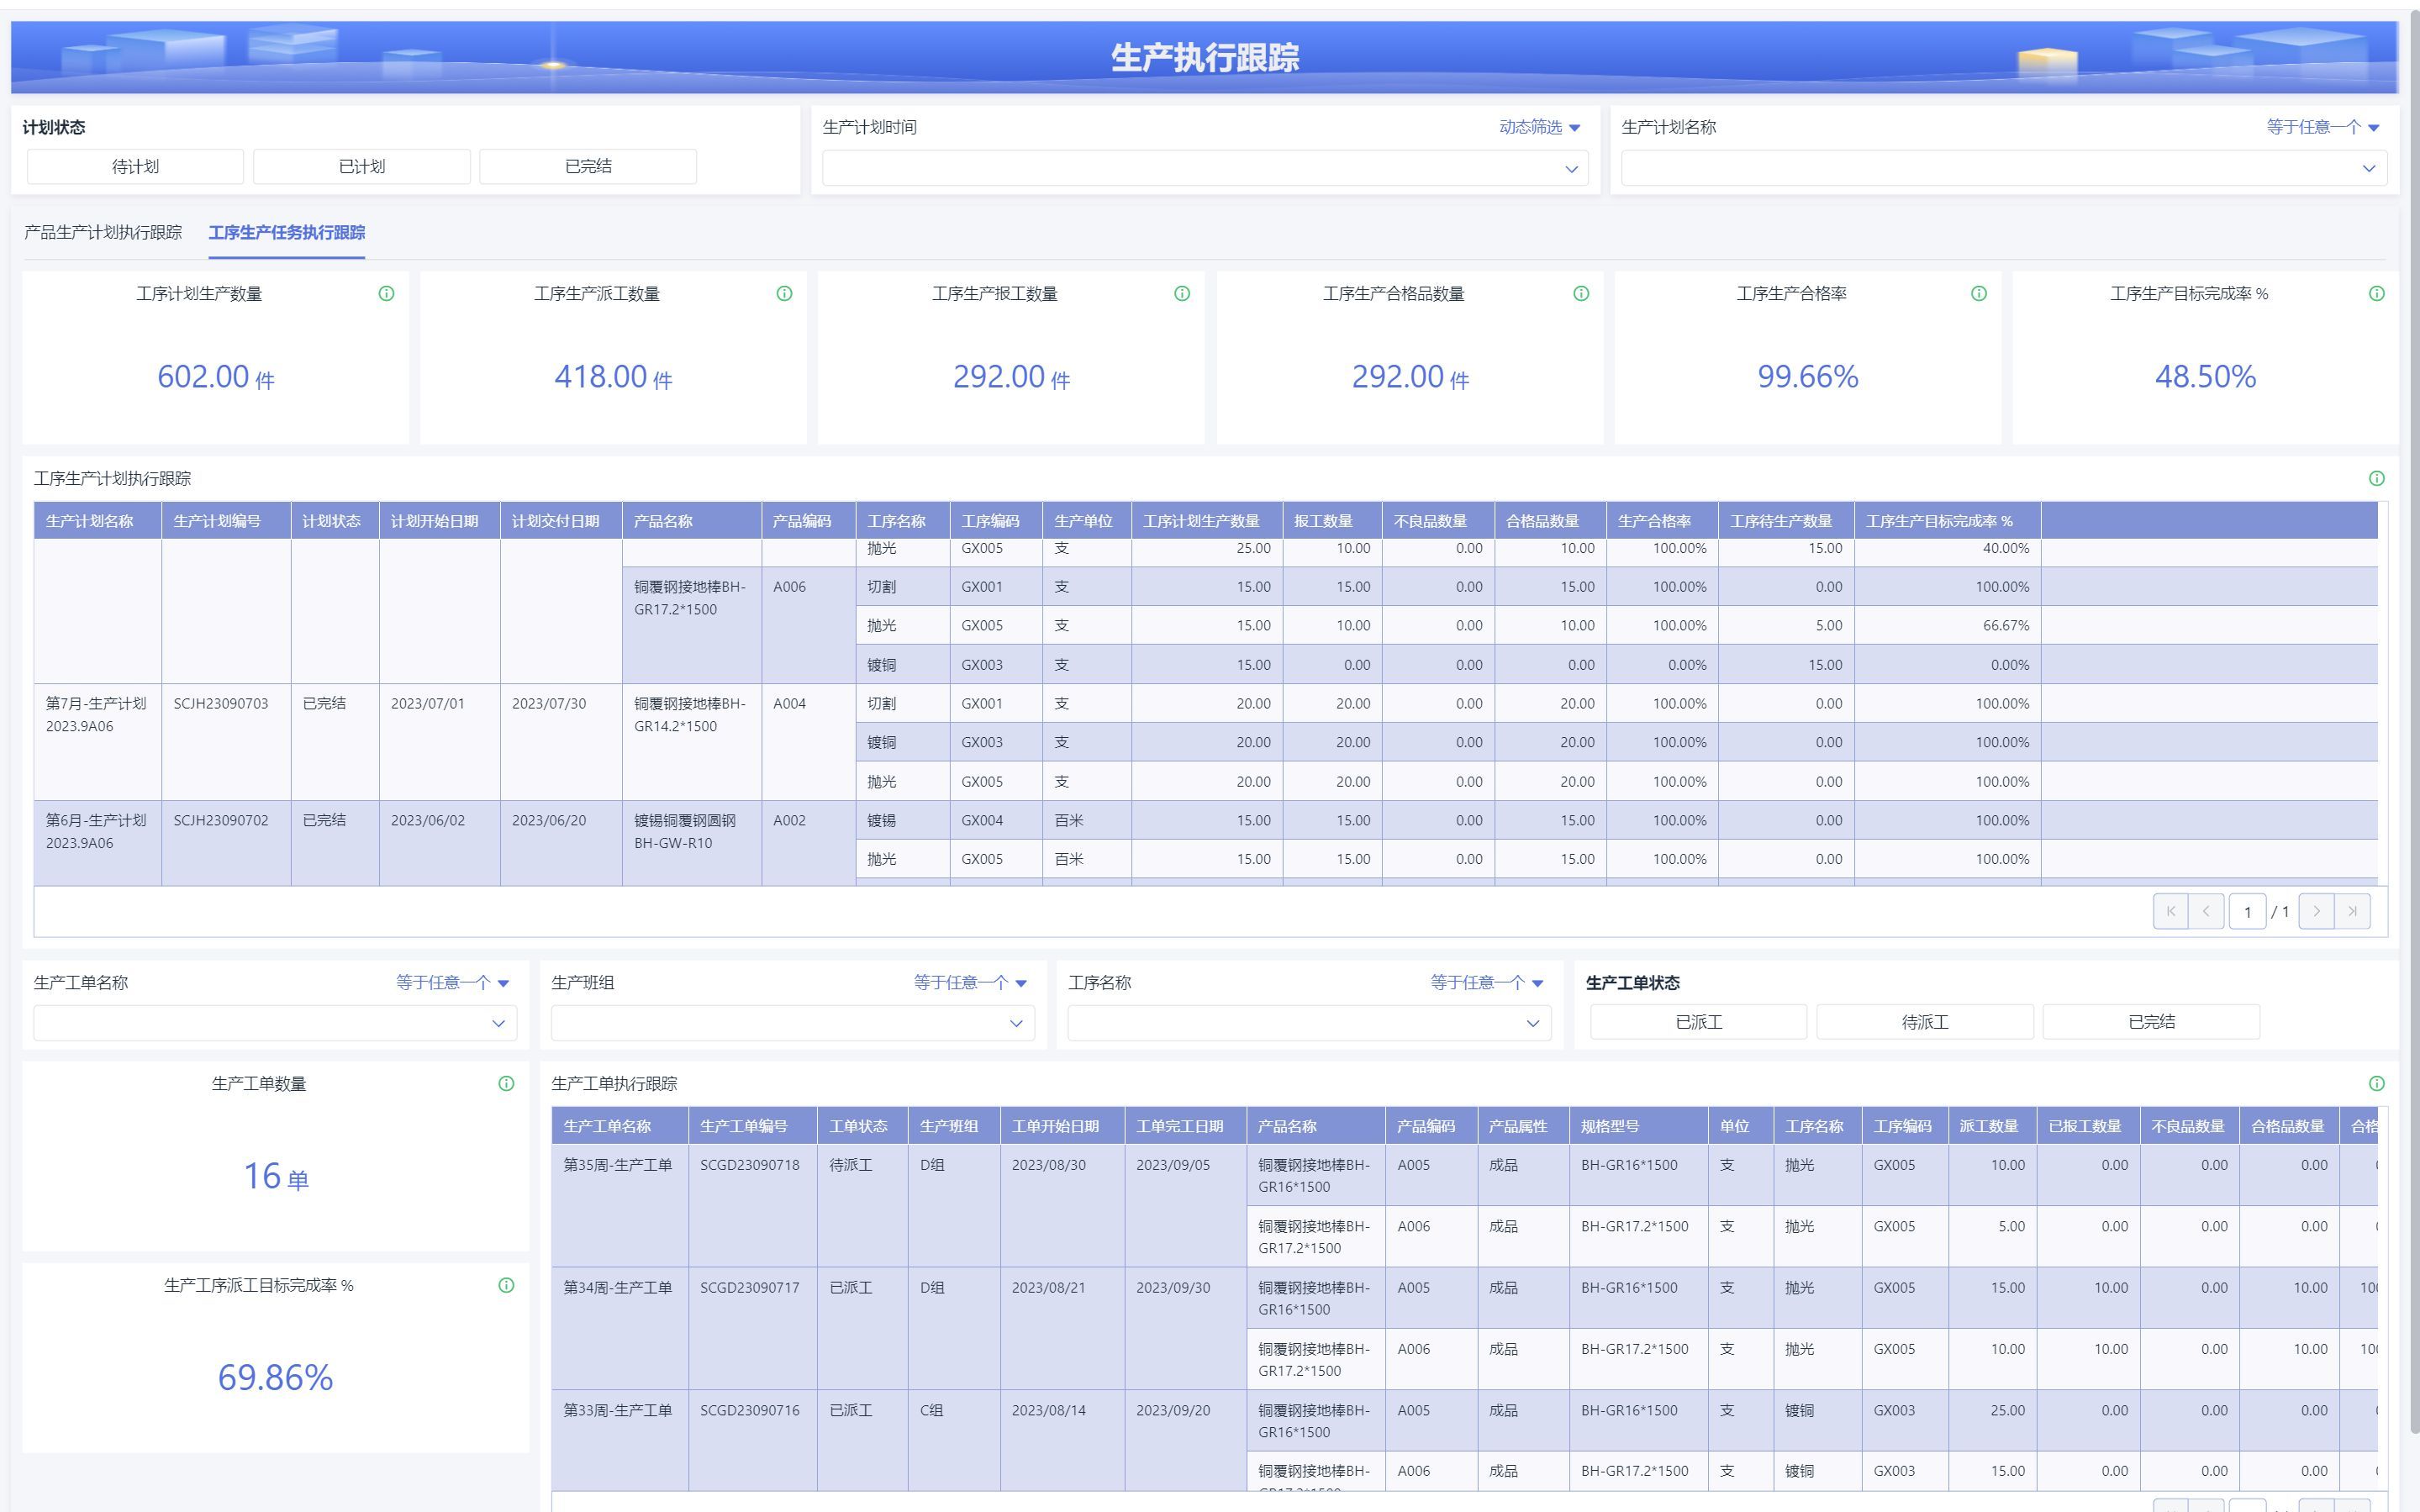Click info icon on 工序生产合格率 card
Image resolution: width=2420 pixels, height=1512 pixels.
point(1978,293)
